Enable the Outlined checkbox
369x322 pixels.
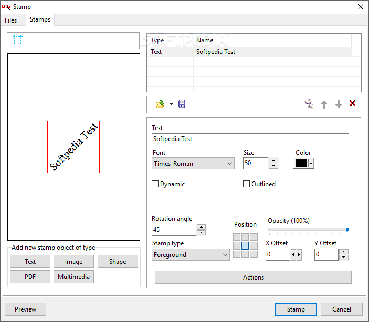pos(246,184)
